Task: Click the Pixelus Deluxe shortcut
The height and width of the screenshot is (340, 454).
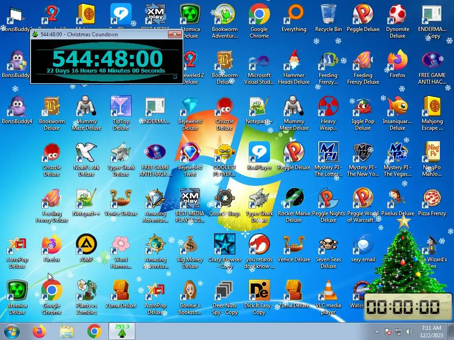Action: [398, 202]
